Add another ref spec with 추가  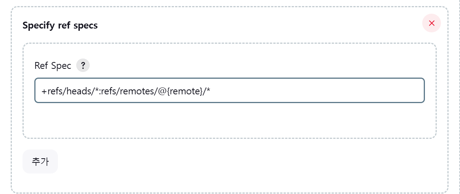[40, 162]
